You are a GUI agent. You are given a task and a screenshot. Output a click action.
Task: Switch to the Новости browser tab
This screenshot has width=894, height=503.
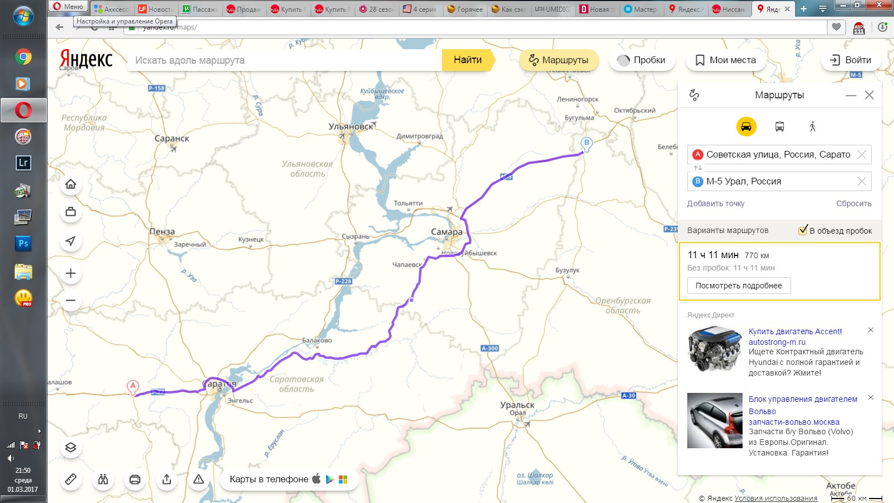point(156,9)
